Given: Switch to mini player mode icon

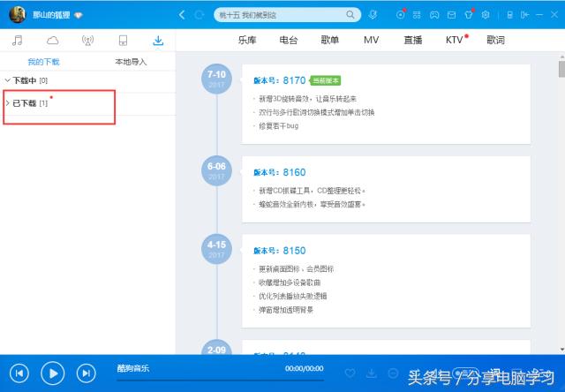Looking at the screenshot, I should [510, 15].
